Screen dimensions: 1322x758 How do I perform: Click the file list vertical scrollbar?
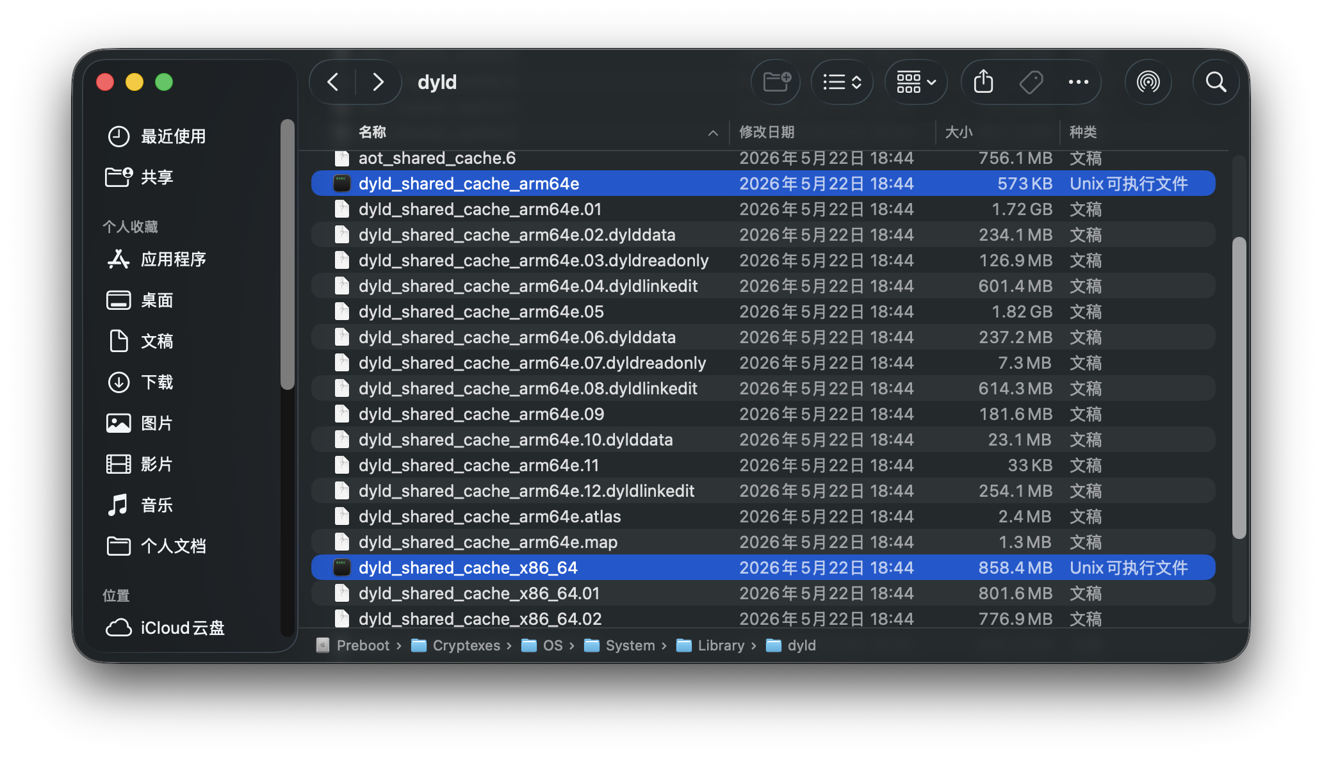pyautogui.click(x=1239, y=388)
